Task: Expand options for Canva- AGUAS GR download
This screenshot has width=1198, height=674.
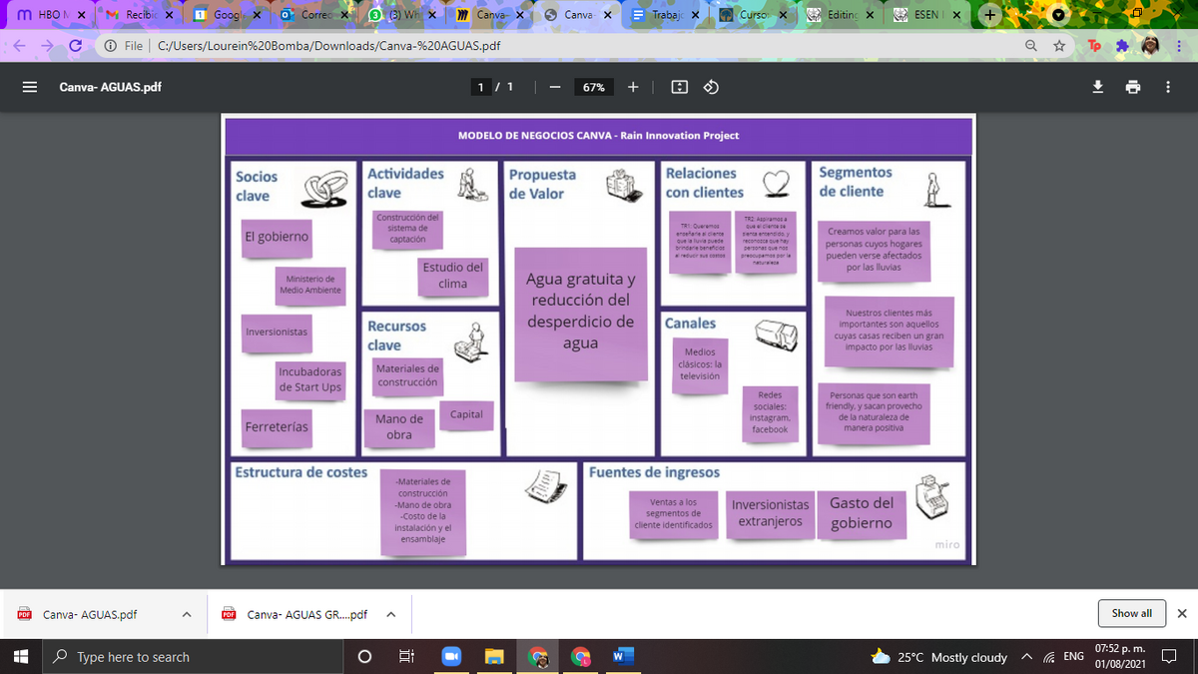Action: point(390,614)
